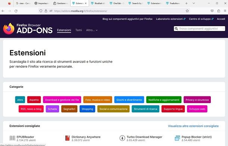Image resolution: width=228 pixels, height=146 pixels.
Task: Open the Firefox extensions puzzle icon
Action: [x=219, y=11]
